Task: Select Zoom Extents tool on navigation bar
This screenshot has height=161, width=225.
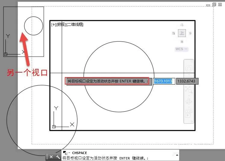Action: click(x=189, y=90)
